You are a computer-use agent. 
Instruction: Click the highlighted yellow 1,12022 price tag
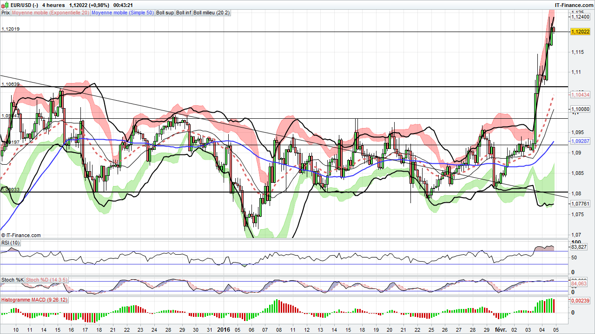pos(581,32)
